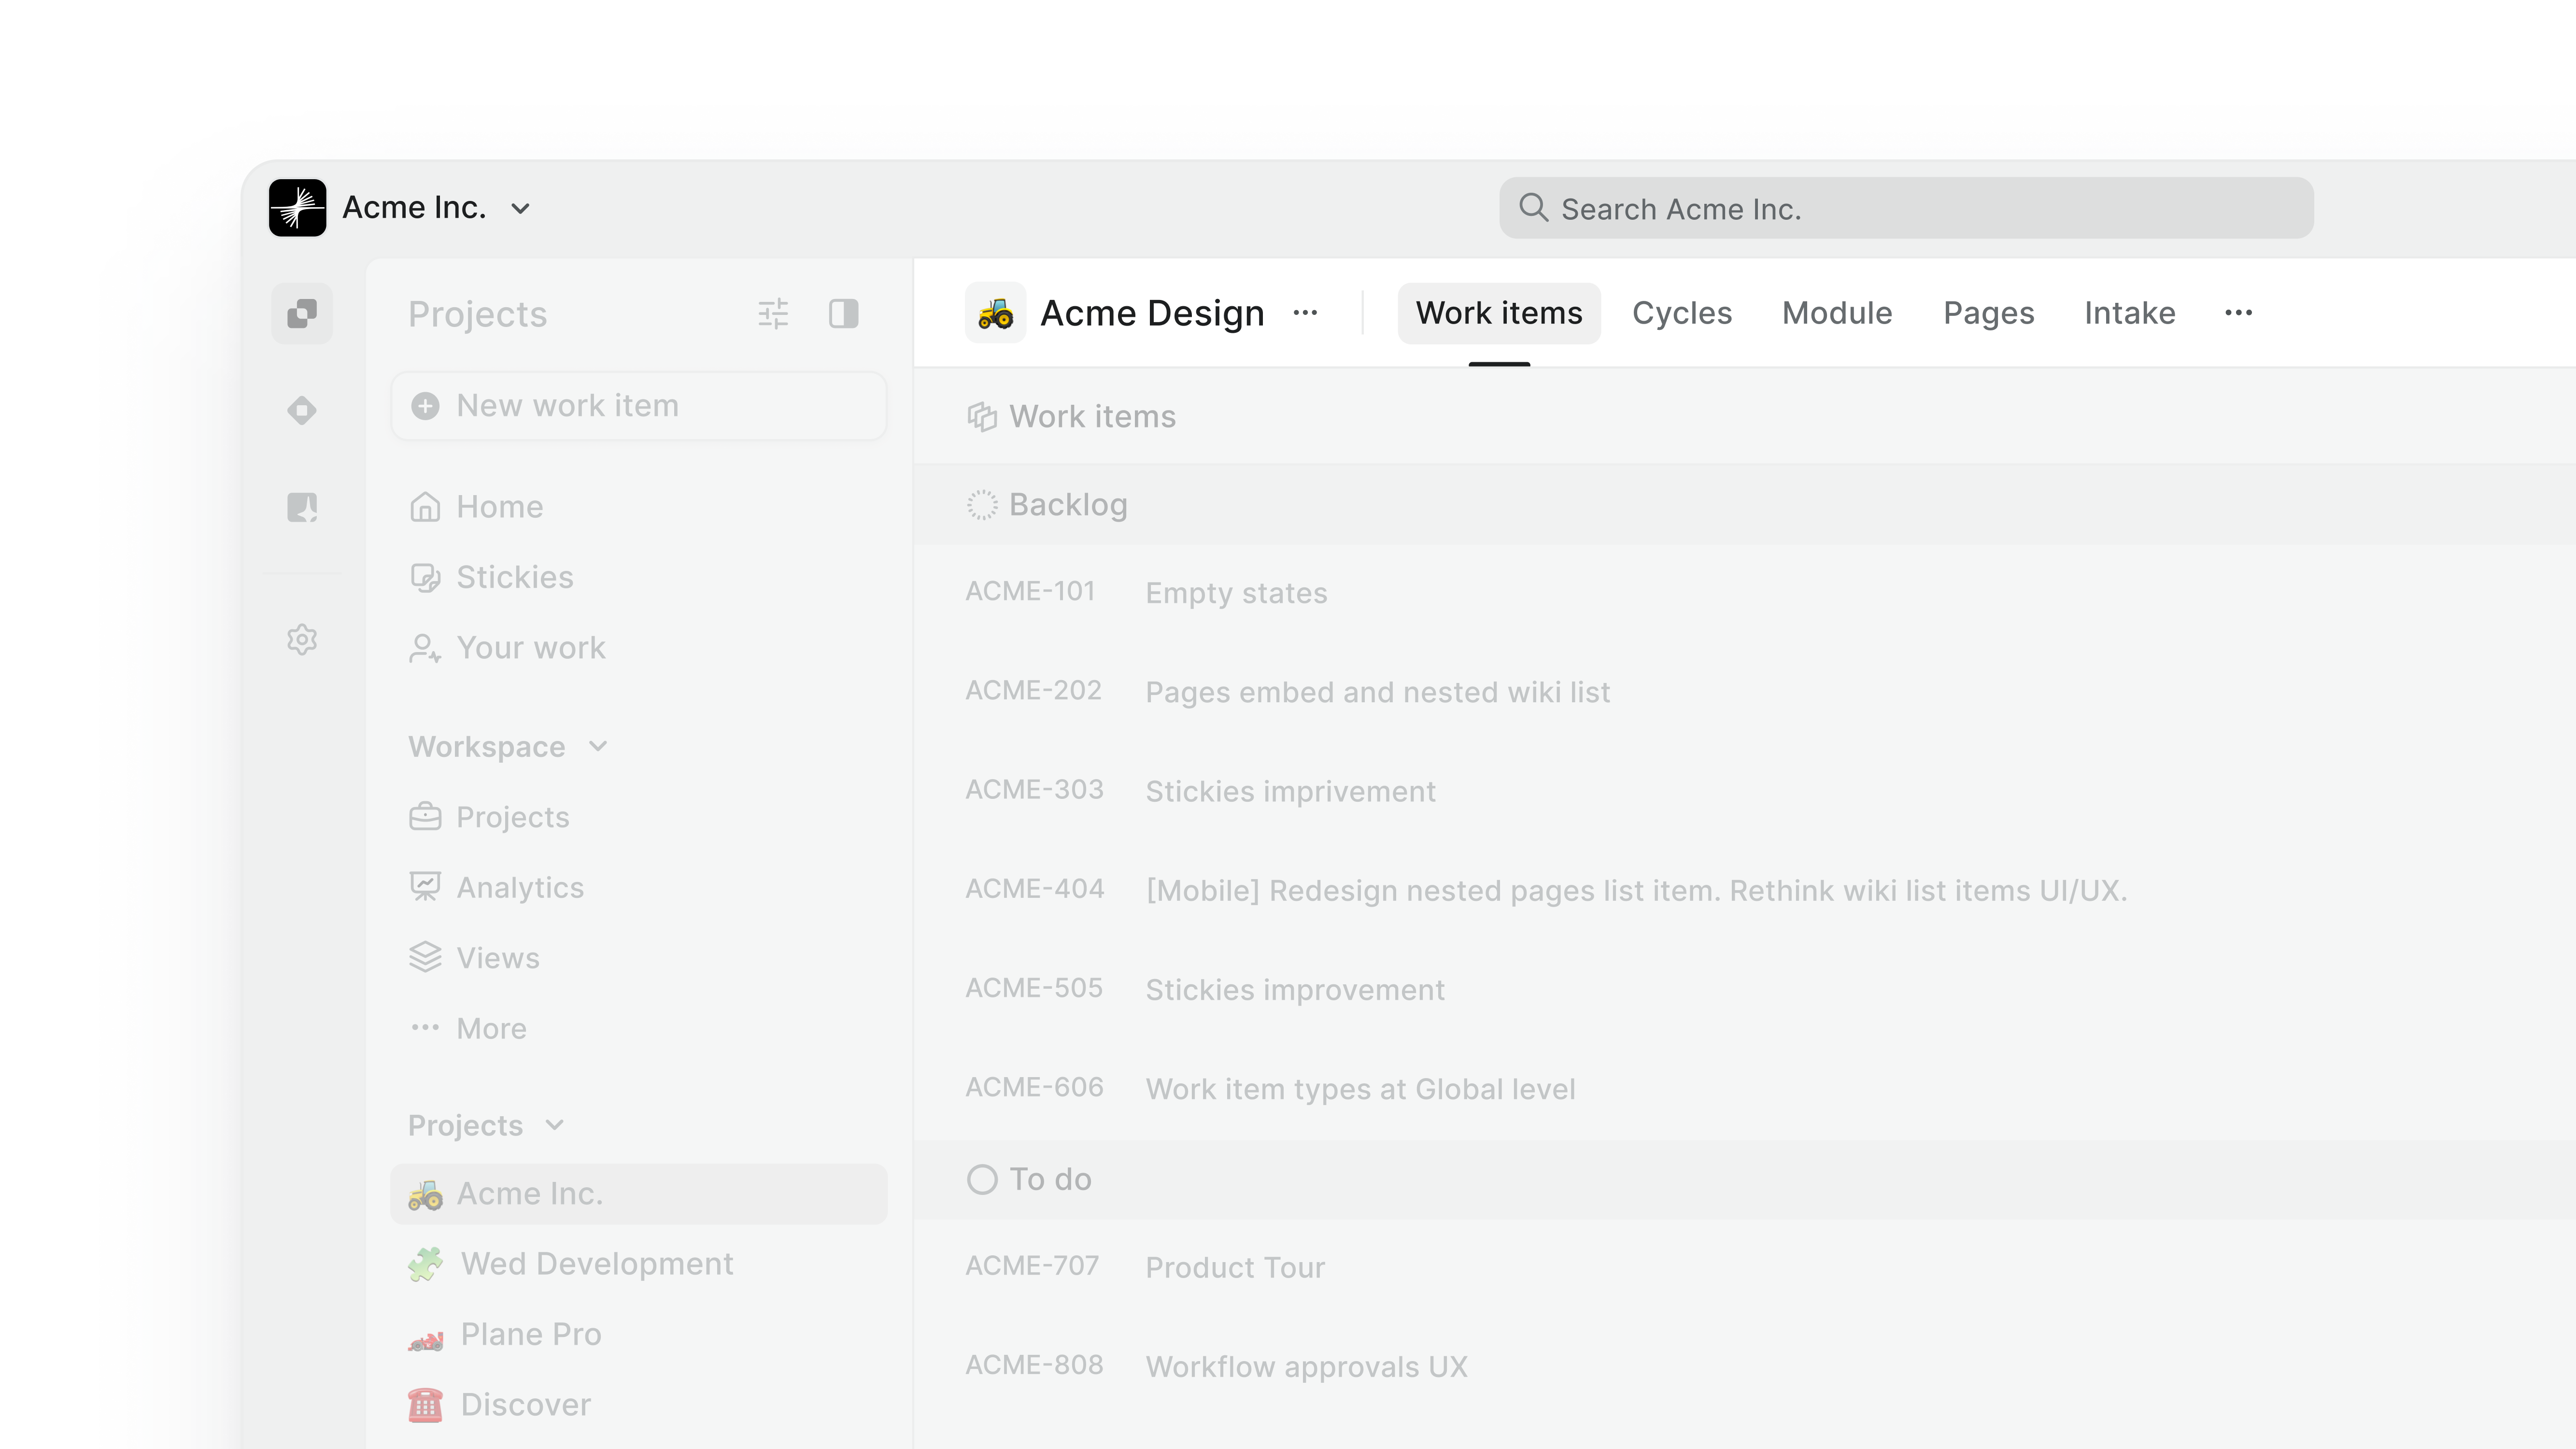Click the Backlog state spinner indicator
Viewport: 2576px width, 1449px height.
[982, 505]
